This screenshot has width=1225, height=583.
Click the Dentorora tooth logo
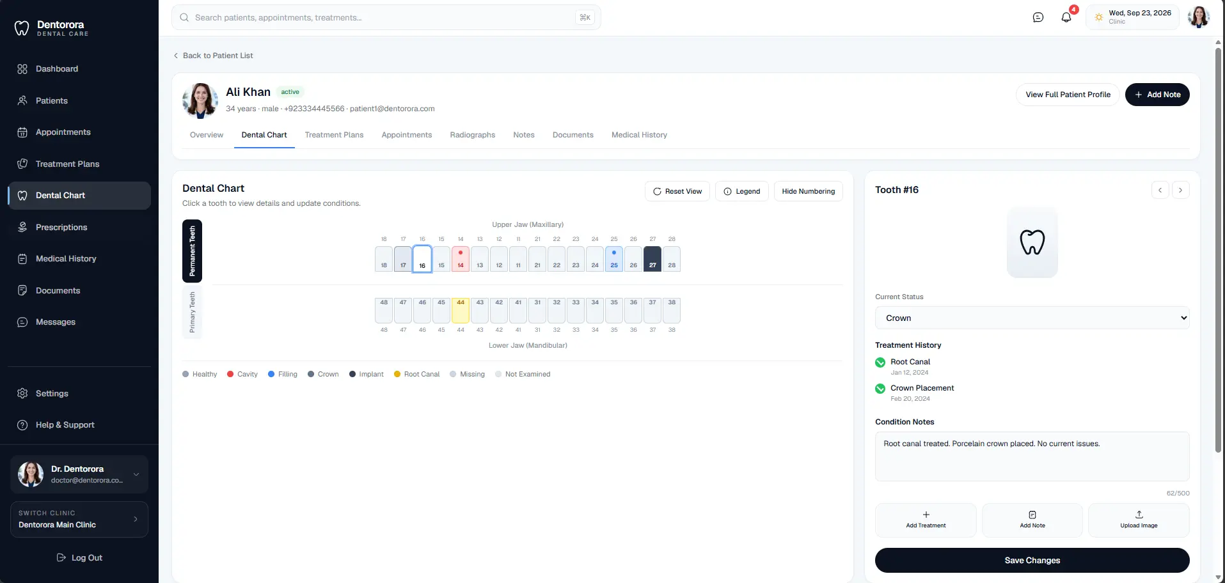click(22, 27)
